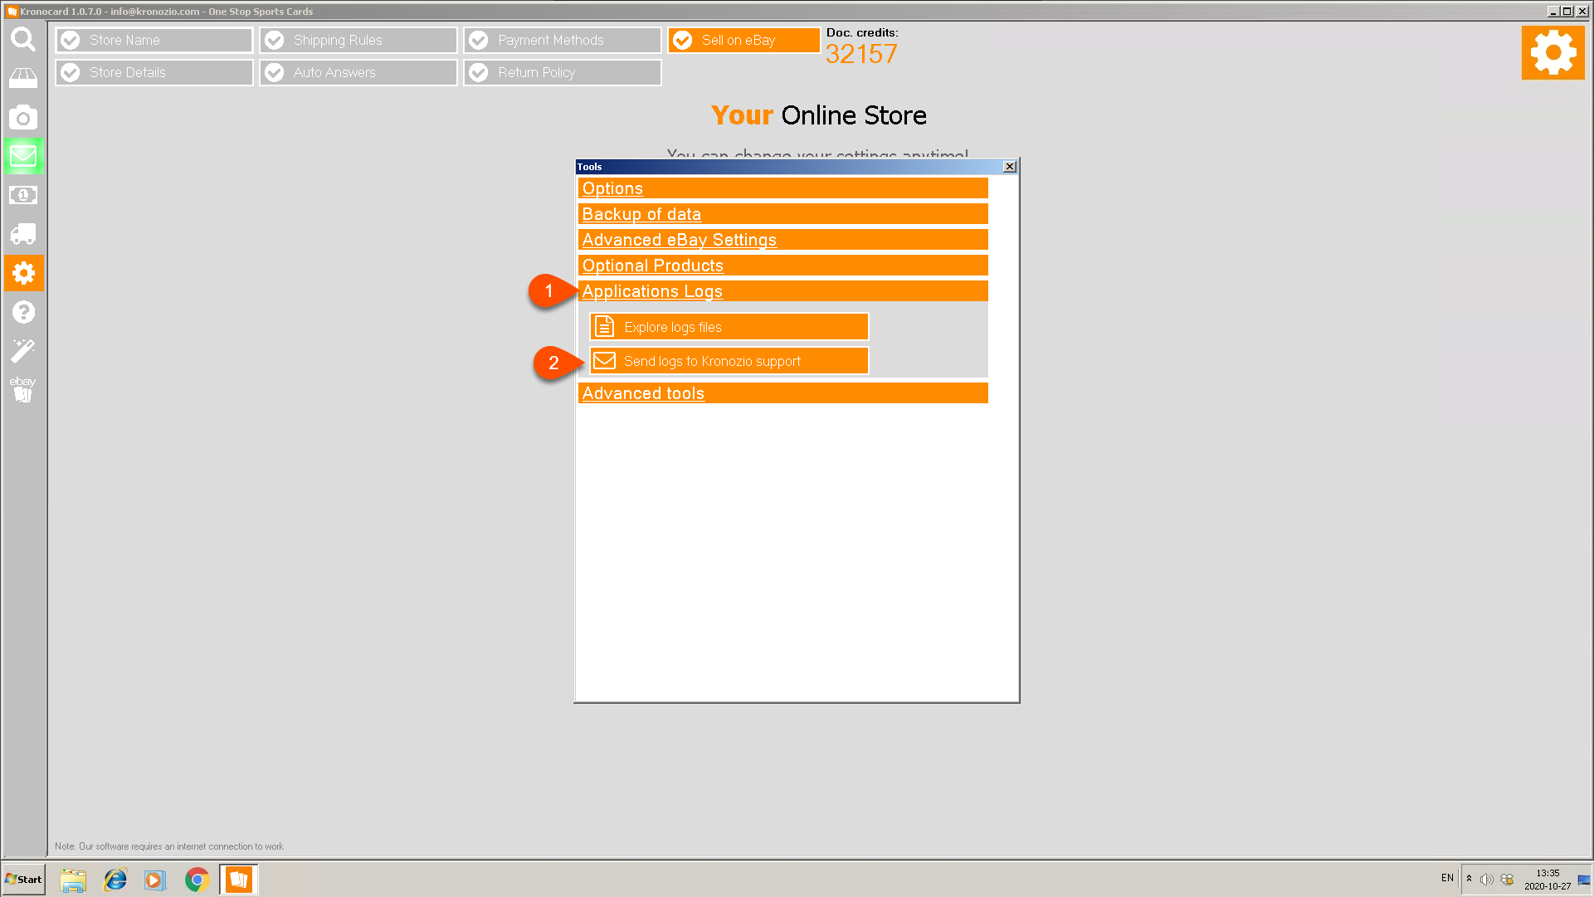Open the money bill icon in sidebar
Viewport: 1594px width, 897px height.
click(x=23, y=195)
